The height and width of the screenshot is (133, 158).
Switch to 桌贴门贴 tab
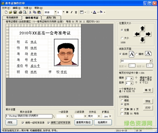51,18
